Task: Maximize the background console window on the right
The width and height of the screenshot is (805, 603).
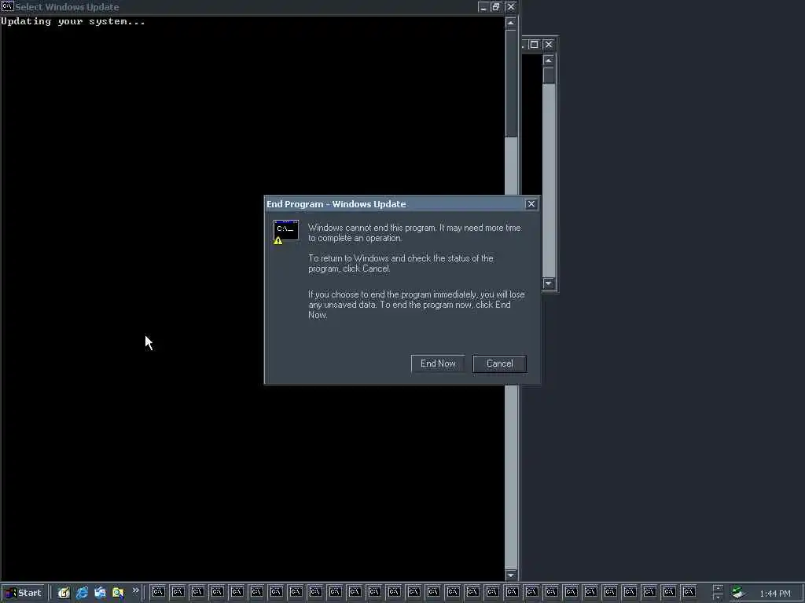Action: coord(534,45)
